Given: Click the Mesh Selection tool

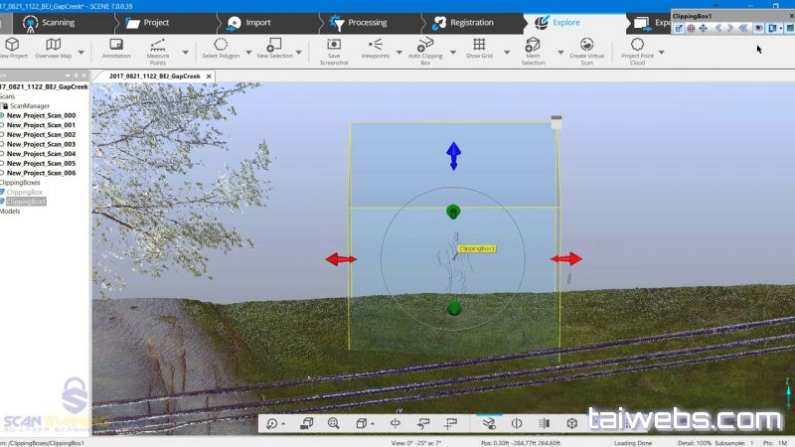Looking at the screenshot, I should pos(533,45).
